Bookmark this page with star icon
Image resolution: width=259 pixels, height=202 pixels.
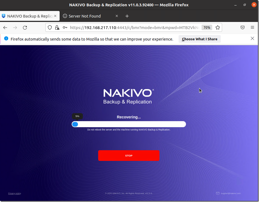coord(218,27)
